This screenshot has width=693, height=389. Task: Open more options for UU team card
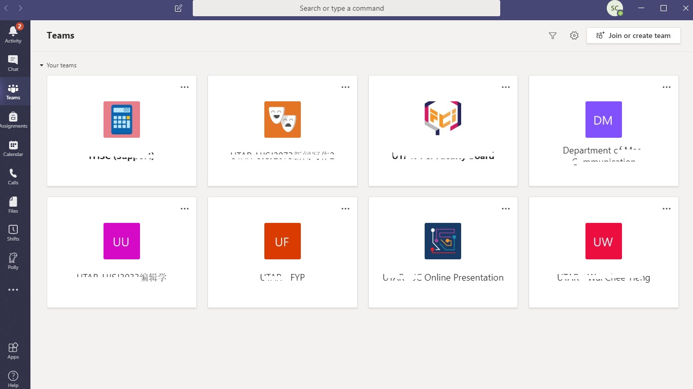(x=185, y=209)
